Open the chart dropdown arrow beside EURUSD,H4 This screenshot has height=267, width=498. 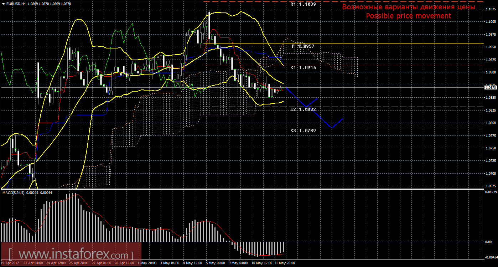3,4
